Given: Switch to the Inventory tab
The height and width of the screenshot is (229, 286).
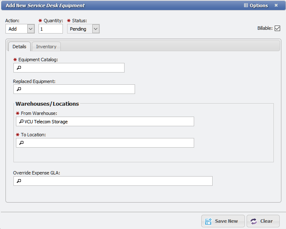Looking at the screenshot, I should click(x=46, y=47).
